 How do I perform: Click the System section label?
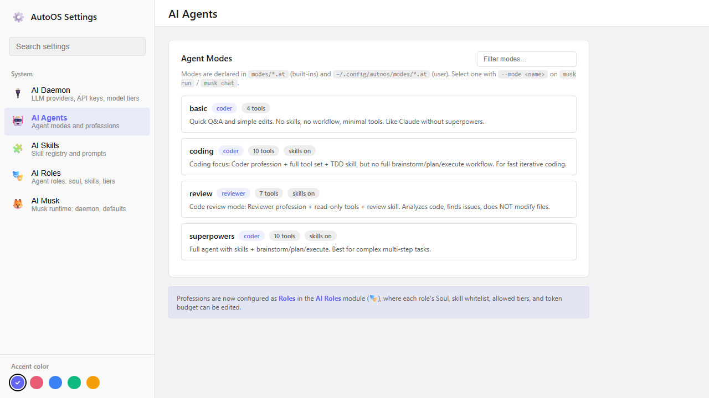click(x=22, y=74)
